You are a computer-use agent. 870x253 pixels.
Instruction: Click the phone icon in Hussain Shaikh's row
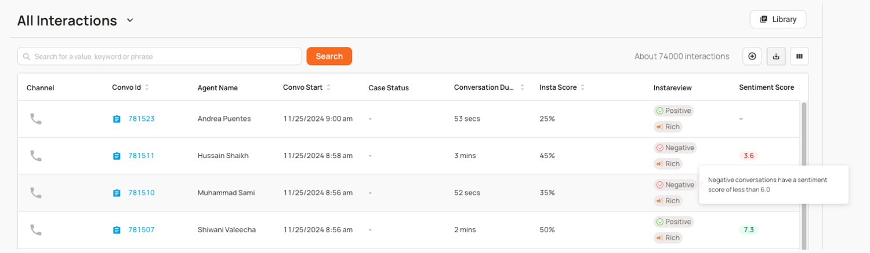(36, 156)
